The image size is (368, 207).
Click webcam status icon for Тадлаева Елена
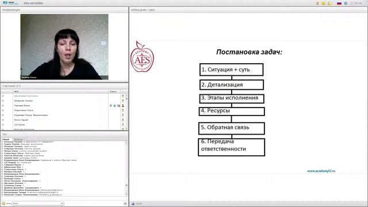pos(114,106)
